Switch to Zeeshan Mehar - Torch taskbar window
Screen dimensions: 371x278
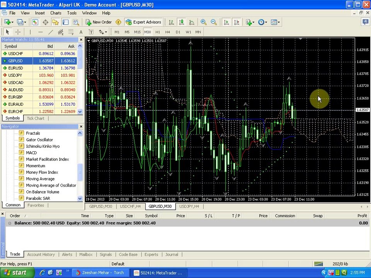pos(100,273)
